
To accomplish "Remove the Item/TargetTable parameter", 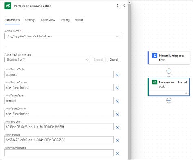I will (x=117, y=101).
